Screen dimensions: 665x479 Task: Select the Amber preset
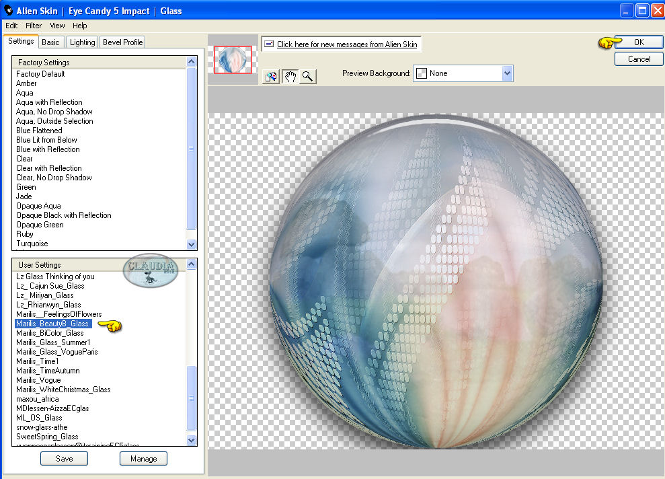click(26, 83)
